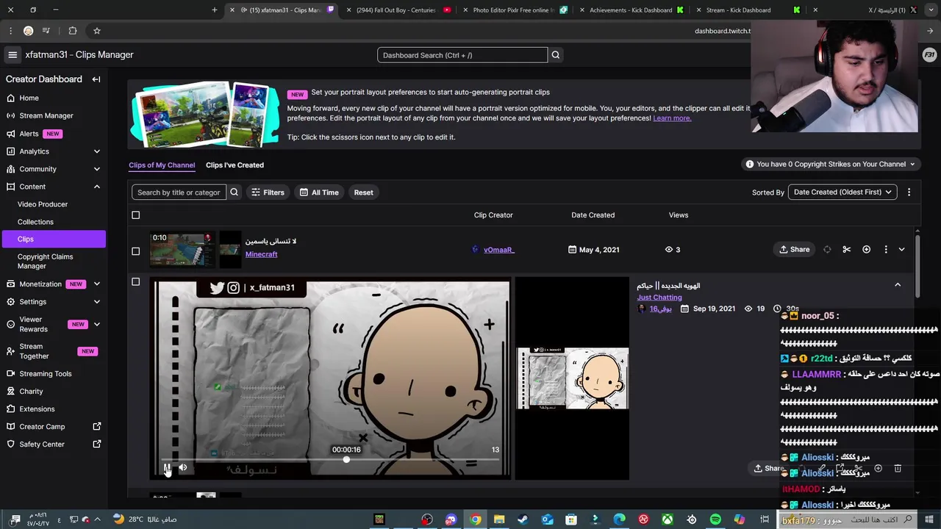Screen dimensions: 941x529
Task: Open the Minecraft category link
Action: tap(261, 254)
